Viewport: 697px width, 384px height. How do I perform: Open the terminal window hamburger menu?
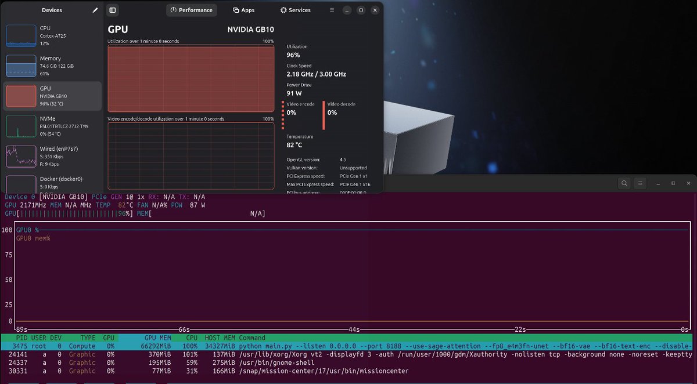coord(639,183)
